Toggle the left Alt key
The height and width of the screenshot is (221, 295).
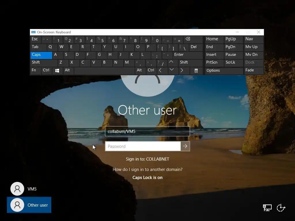[68, 71]
